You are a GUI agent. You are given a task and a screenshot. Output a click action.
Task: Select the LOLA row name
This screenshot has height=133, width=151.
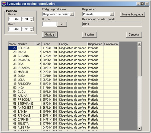[26, 80]
